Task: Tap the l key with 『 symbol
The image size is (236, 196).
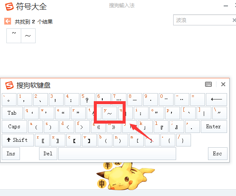Action: coord(161,127)
